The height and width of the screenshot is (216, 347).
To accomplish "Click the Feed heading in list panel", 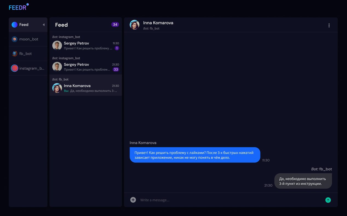I will 61,25.
